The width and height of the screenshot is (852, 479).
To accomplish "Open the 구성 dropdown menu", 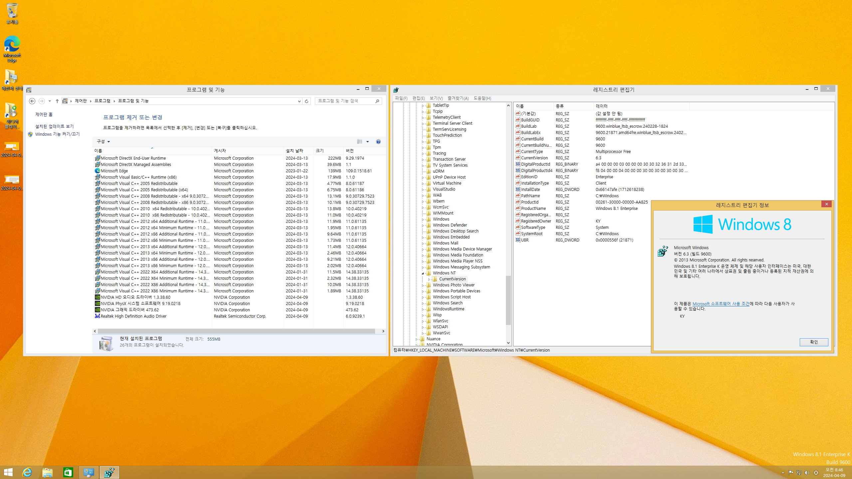I will tap(103, 142).
